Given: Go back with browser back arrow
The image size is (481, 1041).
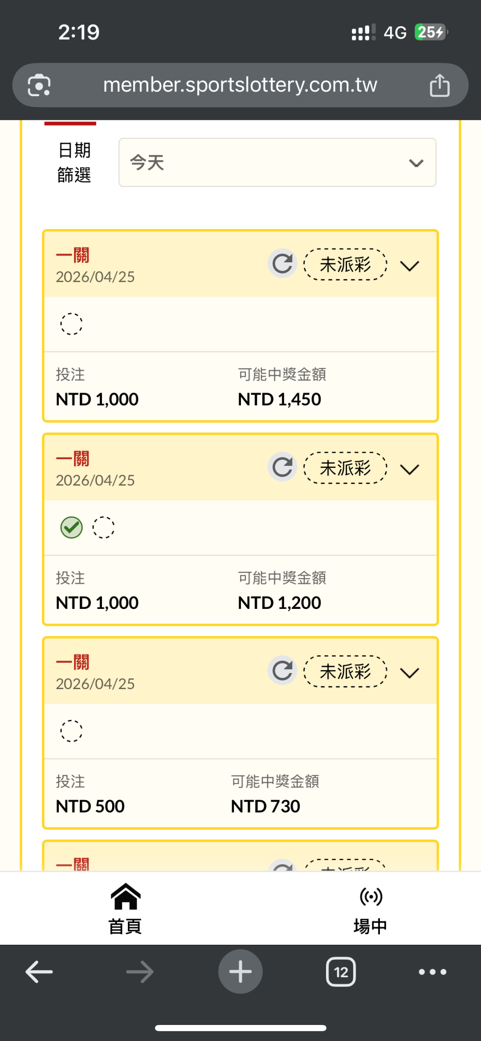Looking at the screenshot, I should pyautogui.click(x=39, y=972).
